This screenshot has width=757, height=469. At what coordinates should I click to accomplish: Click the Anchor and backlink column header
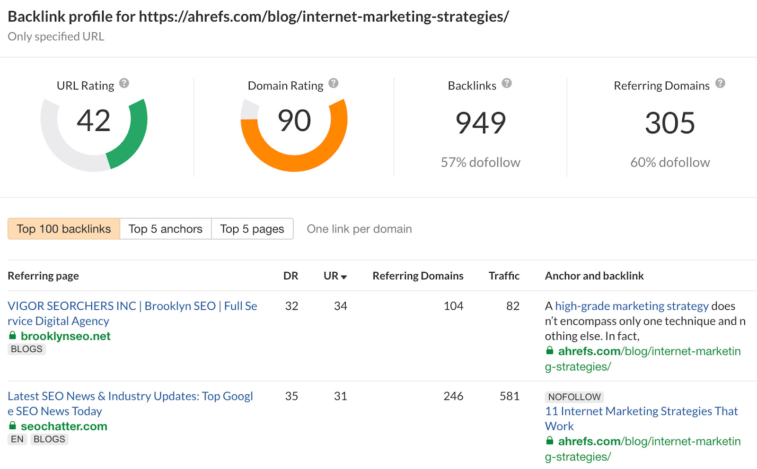pos(594,276)
